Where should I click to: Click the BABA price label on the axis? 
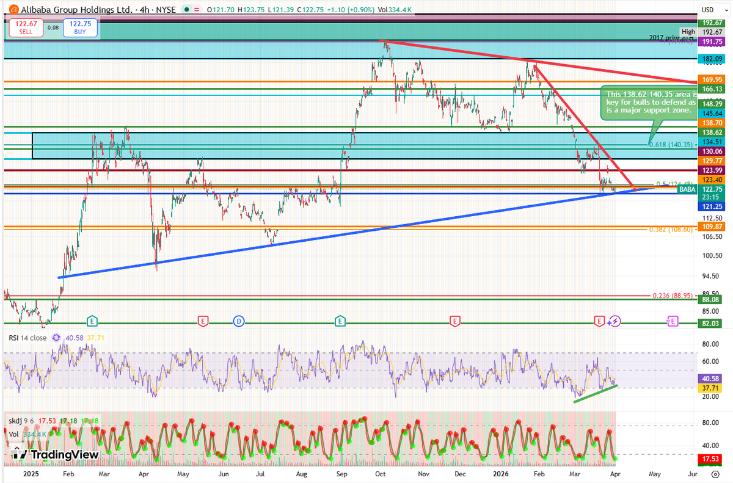click(687, 190)
